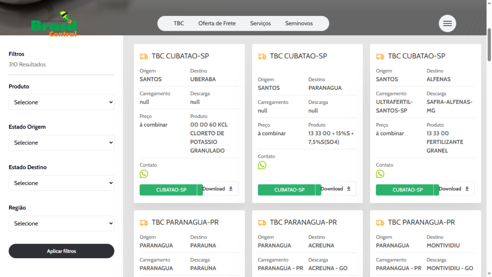Open WhatsApp contact for SANTOS to PARANAGUA freight
The width and height of the screenshot is (492, 277).
262,165
